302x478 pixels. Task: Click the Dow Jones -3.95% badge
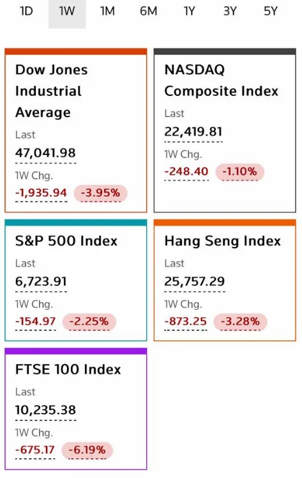point(100,193)
